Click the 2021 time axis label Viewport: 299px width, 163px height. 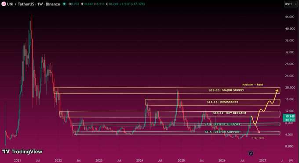17,160
